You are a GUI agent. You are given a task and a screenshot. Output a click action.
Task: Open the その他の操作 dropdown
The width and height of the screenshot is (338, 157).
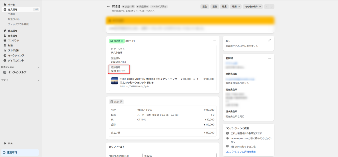[x=253, y=7]
